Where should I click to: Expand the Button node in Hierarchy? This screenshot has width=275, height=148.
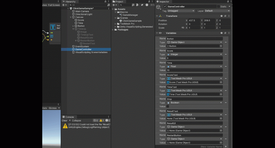tap(73, 26)
